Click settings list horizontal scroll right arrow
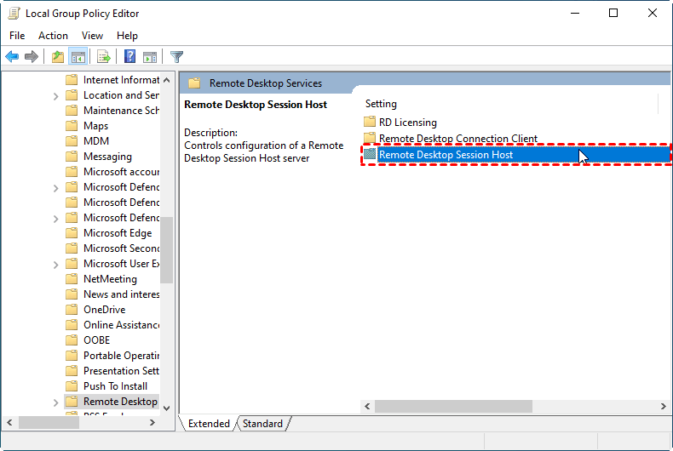 (x=664, y=406)
